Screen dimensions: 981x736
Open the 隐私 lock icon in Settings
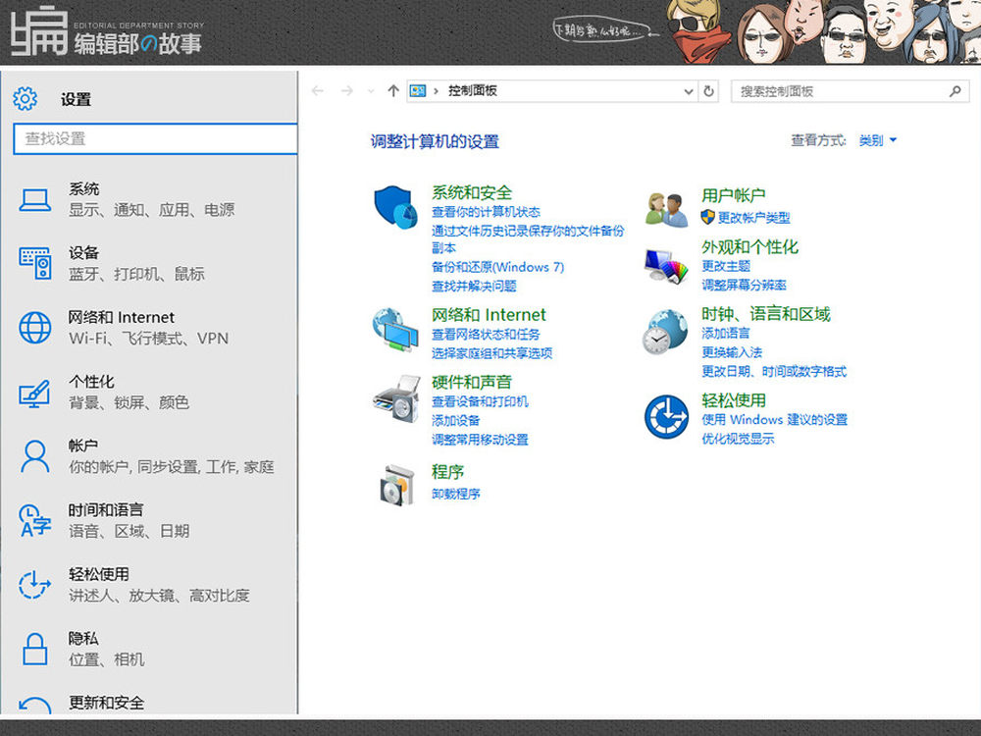[x=35, y=649]
